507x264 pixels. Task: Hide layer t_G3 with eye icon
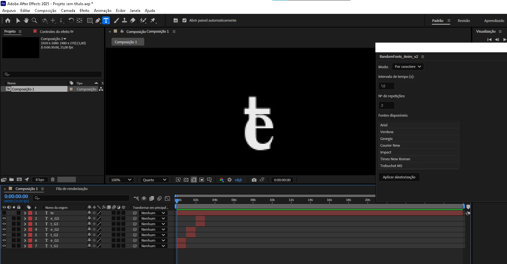coord(4,224)
